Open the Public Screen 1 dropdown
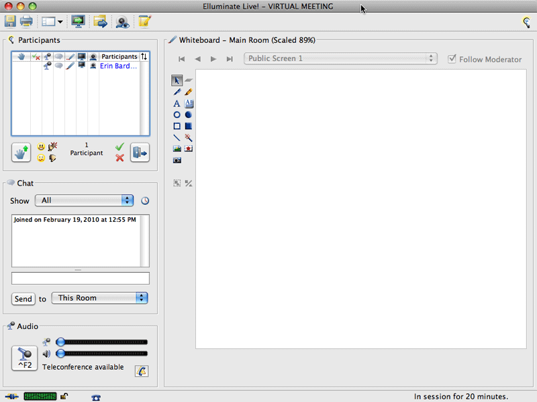 [340, 58]
